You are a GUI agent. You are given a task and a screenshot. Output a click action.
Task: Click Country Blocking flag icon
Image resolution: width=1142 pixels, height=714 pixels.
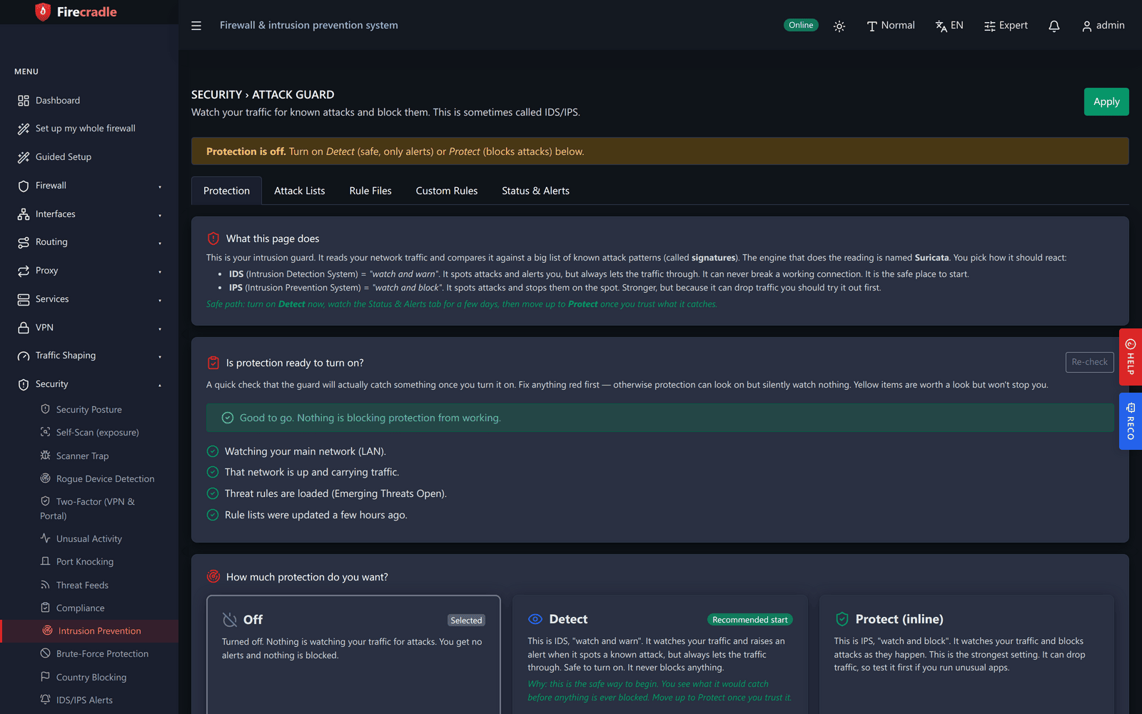[46, 677]
